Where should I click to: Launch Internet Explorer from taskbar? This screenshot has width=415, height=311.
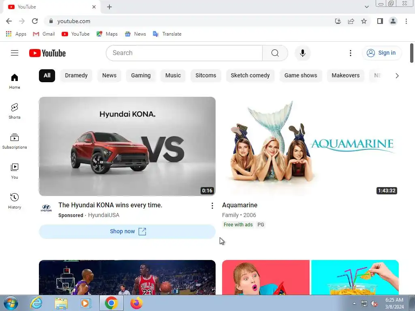[36, 303]
